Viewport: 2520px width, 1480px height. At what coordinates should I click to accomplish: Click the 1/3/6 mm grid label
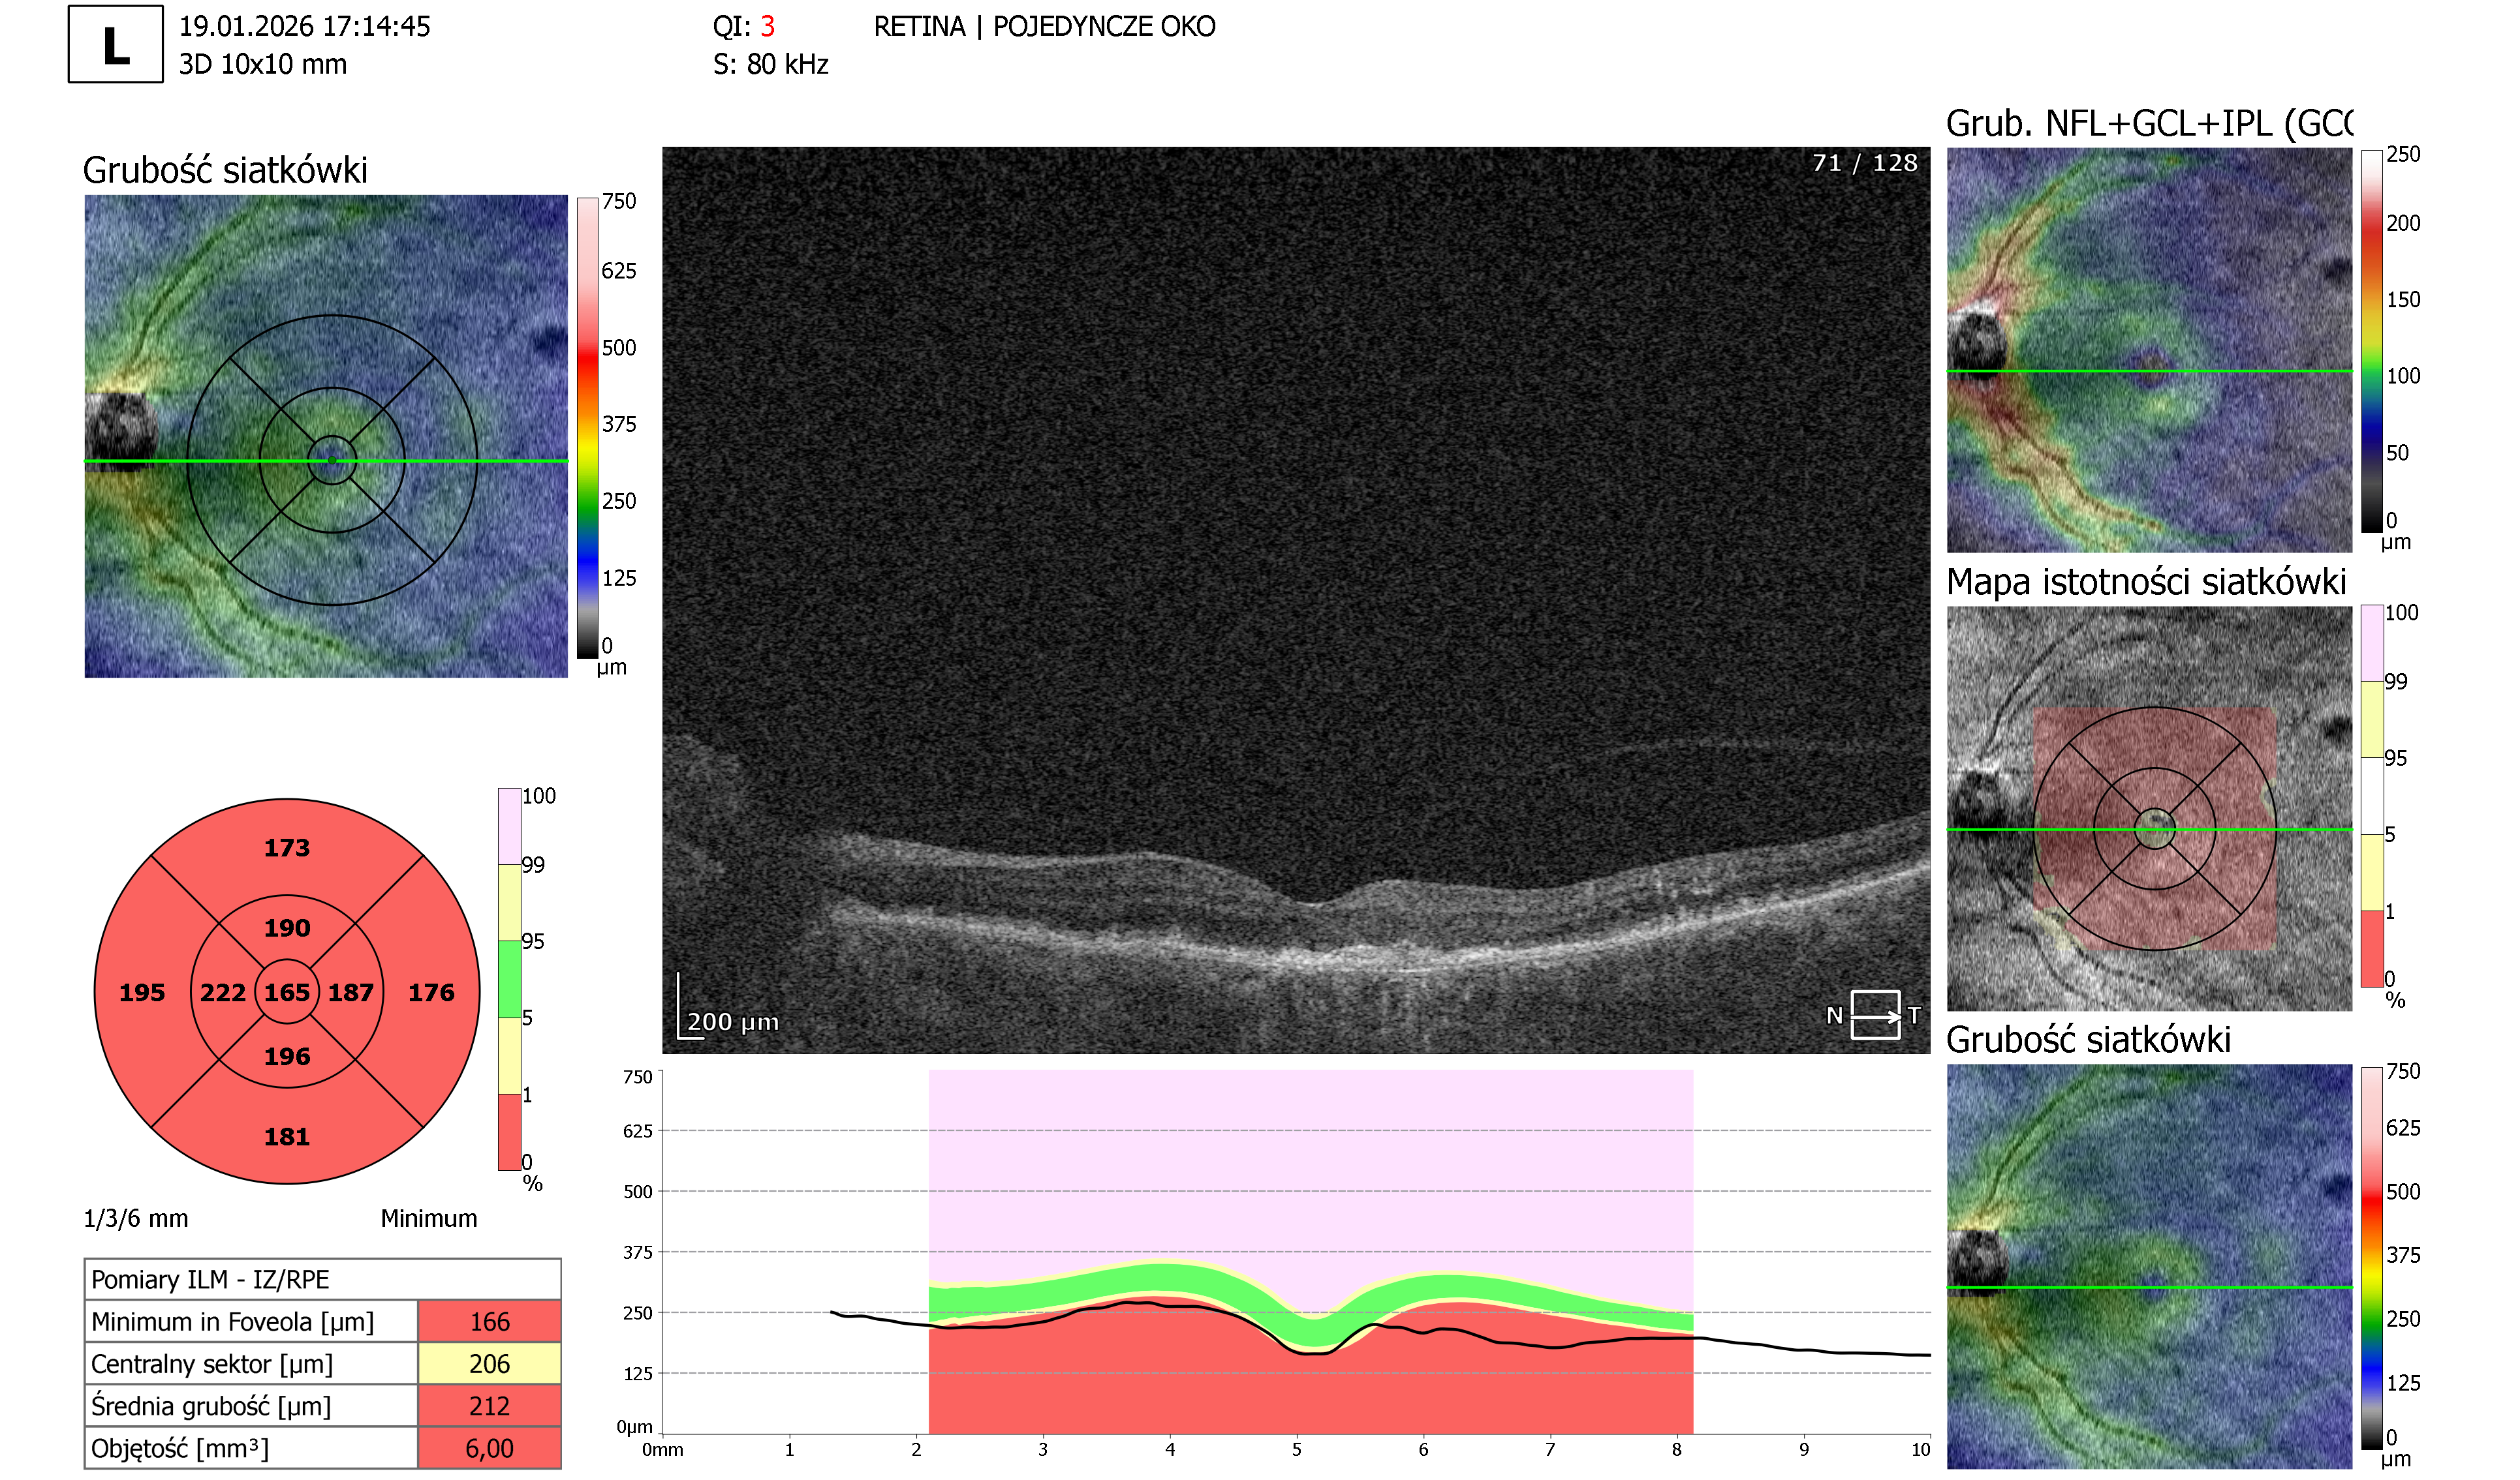tap(136, 1218)
